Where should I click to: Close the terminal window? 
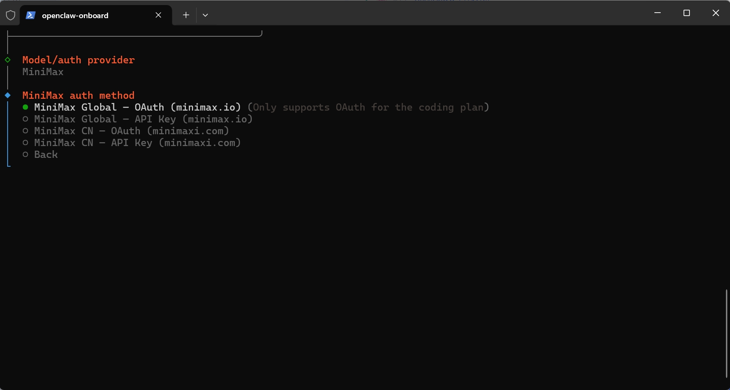coord(716,13)
